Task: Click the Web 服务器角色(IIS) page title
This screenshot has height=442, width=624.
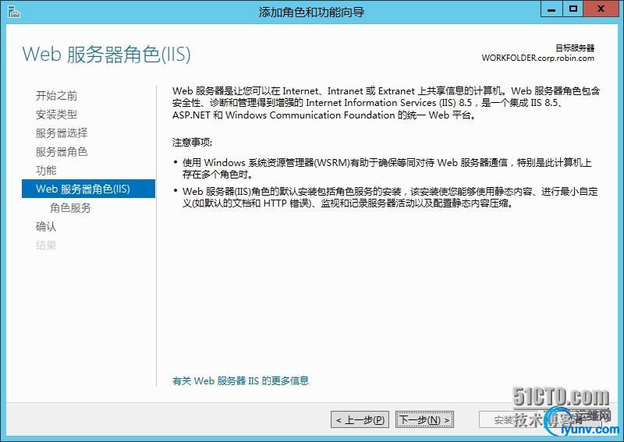Action: click(107, 54)
